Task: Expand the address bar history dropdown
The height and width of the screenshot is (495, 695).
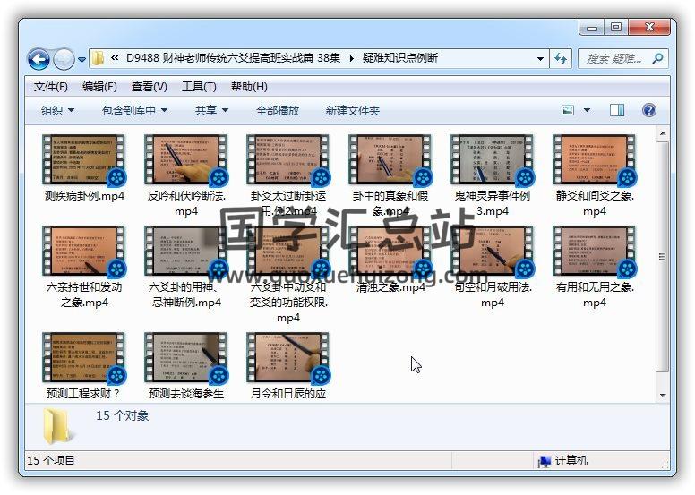Action: pos(540,58)
